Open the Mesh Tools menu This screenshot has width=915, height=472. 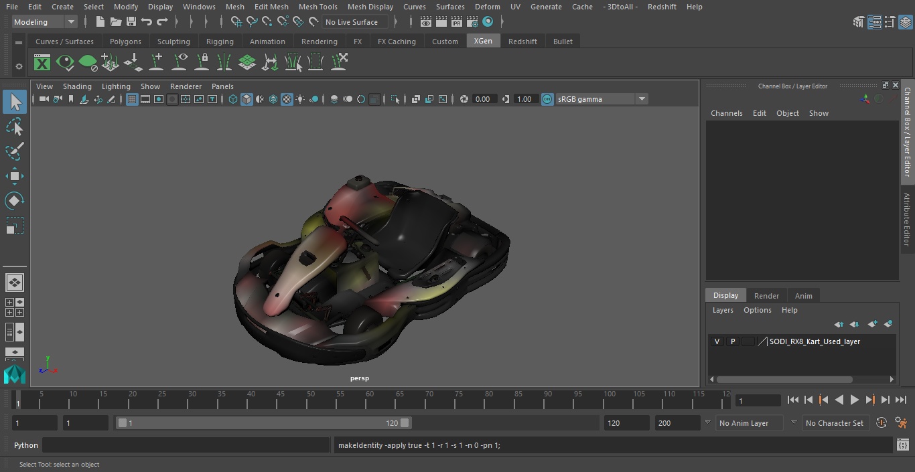click(318, 7)
